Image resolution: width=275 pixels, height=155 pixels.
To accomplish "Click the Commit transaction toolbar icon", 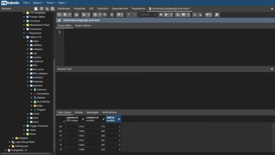I will pos(194,15).
